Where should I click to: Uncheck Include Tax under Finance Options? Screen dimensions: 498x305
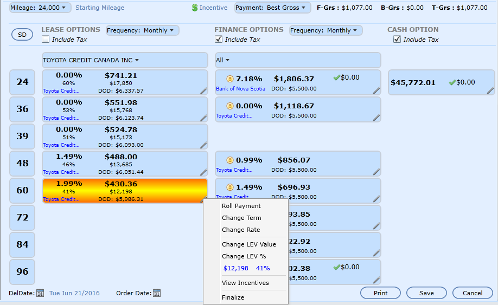[219, 40]
